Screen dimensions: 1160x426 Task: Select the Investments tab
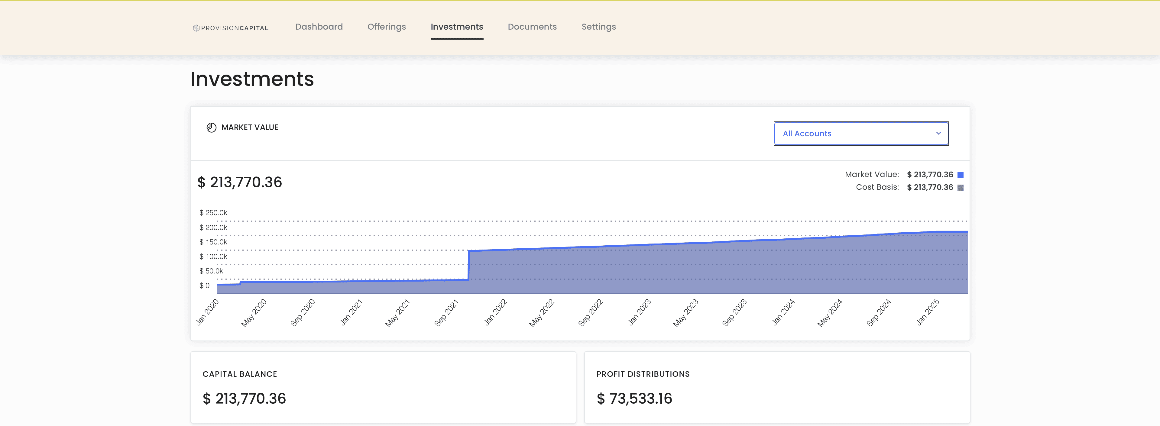click(457, 27)
